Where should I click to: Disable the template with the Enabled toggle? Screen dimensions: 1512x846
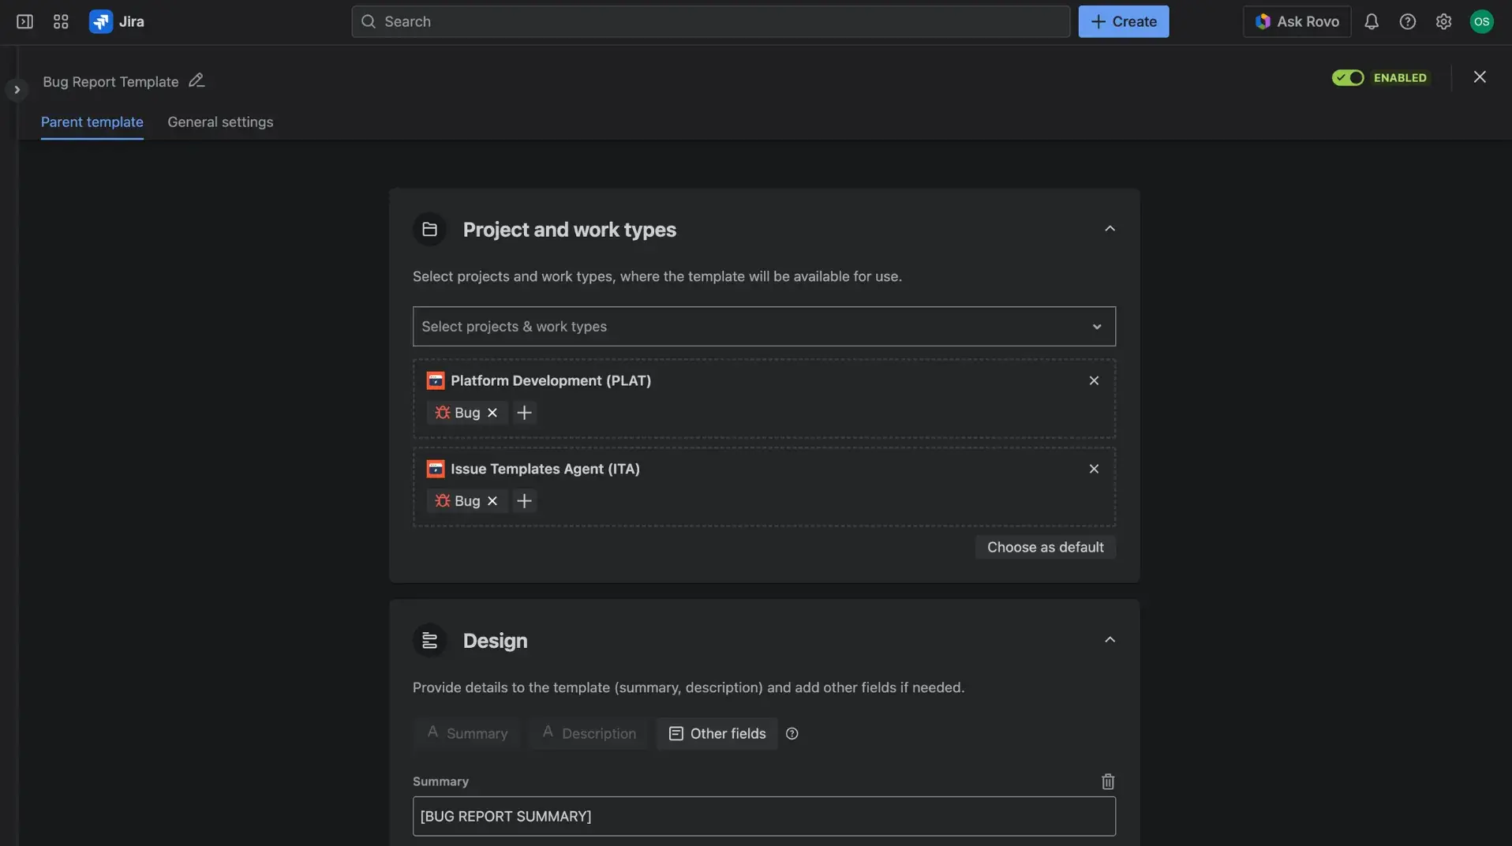pyautogui.click(x=1349, y=77)
